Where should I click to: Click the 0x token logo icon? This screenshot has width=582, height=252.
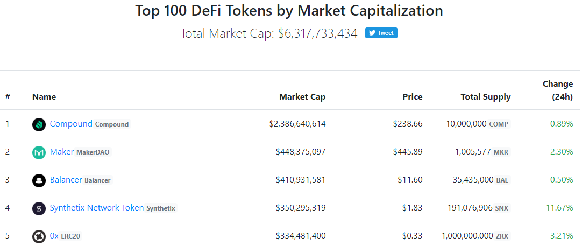[39, 236]
